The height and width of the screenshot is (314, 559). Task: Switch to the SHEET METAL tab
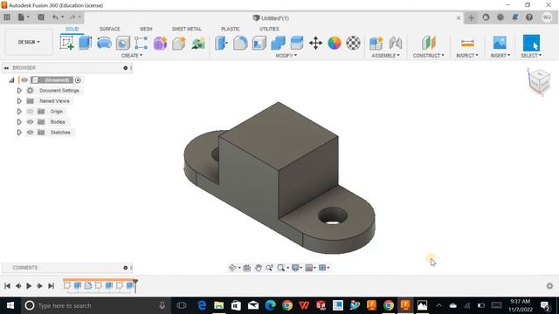coord(186,29)
